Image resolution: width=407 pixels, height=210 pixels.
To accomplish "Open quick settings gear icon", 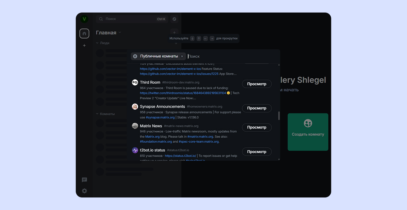I will click(84, 191).
